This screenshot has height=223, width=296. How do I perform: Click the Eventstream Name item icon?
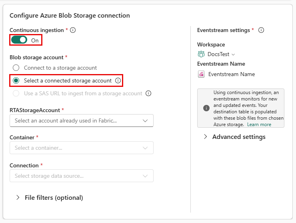click(x=201, y=74)
